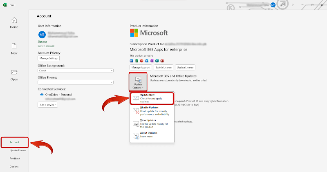Click the Product Information heading
The height and width of the screenshot is (172, 327).
pyautogui.click(x=144, y=26)
